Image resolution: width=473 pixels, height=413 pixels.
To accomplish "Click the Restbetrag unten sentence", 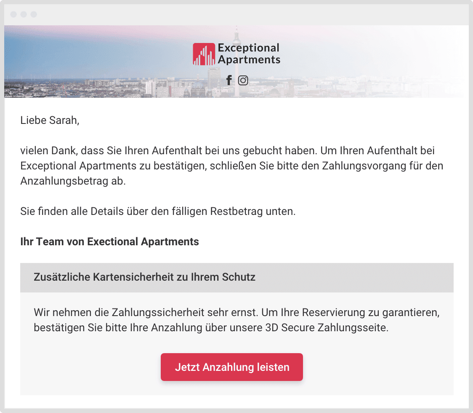I will click(158, 211).
